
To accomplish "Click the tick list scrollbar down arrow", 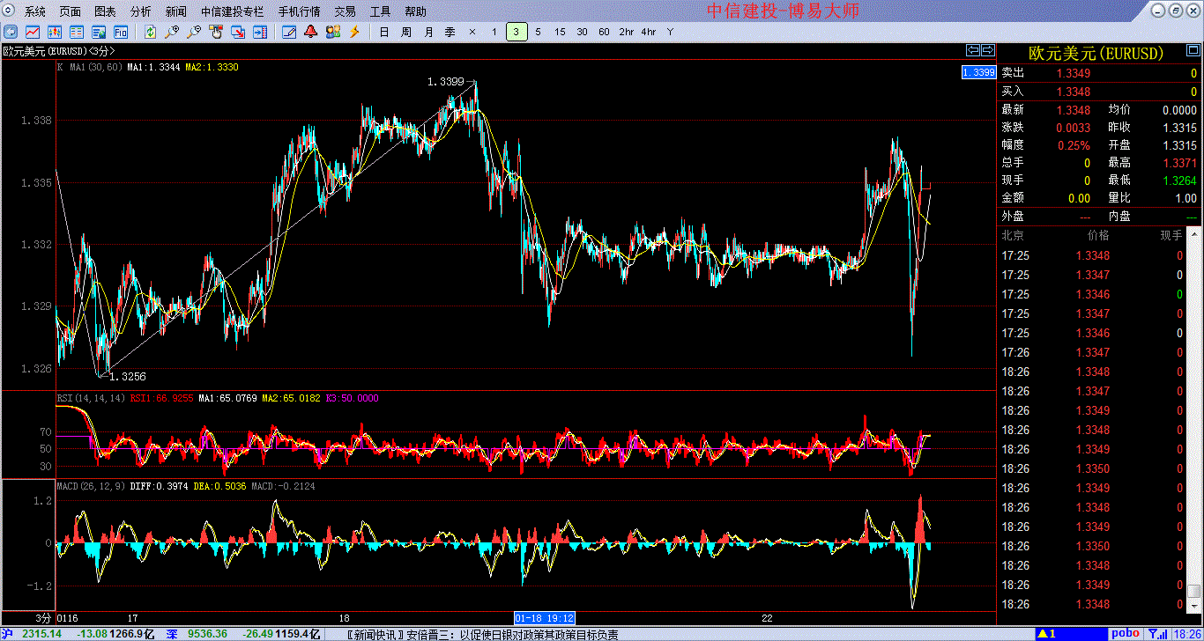I will 1193,607.
